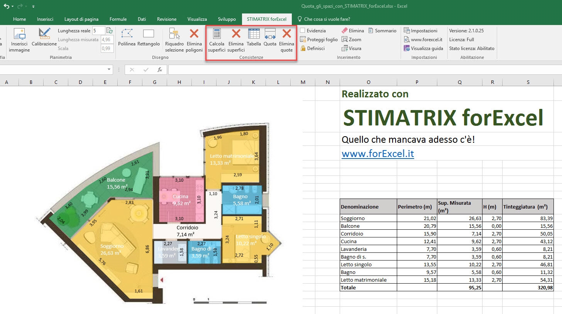
Task: Click Visualizza guida button
Action: tap(423, 48)
